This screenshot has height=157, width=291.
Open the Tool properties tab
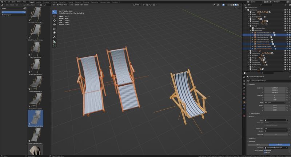click(244, 77)
